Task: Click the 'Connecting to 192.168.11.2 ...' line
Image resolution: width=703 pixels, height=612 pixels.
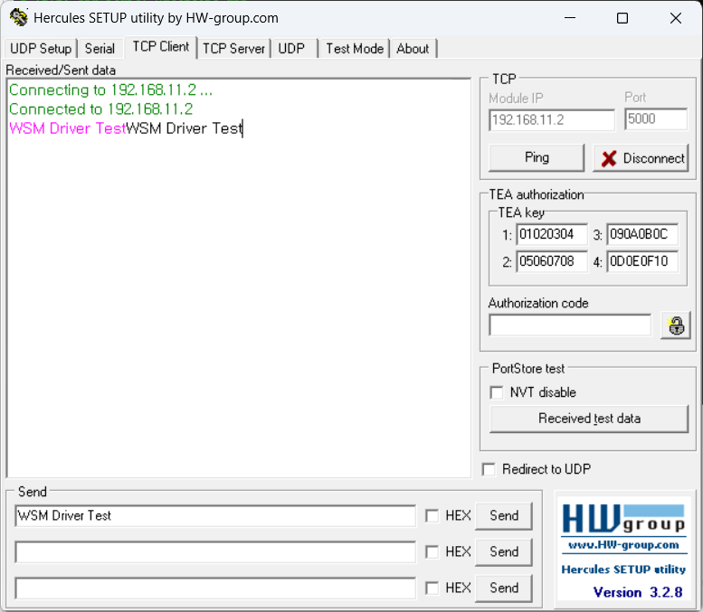Action: click(110, 90)
